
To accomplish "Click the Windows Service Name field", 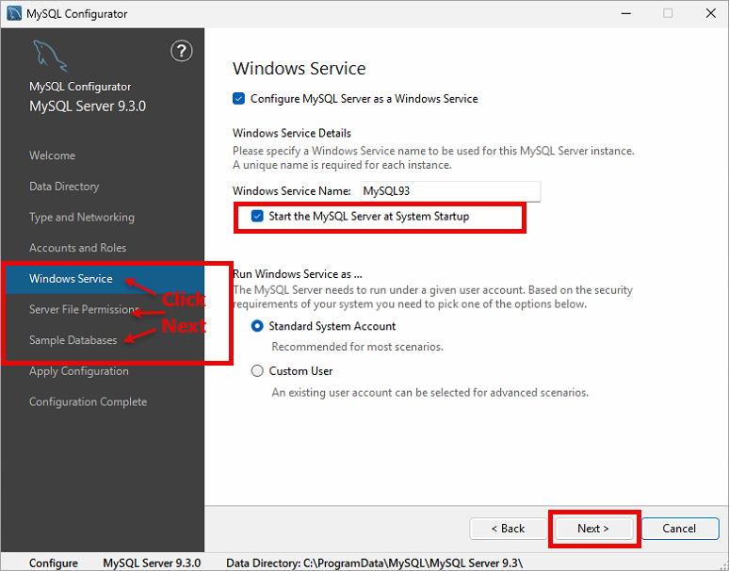I will point(450,191).
